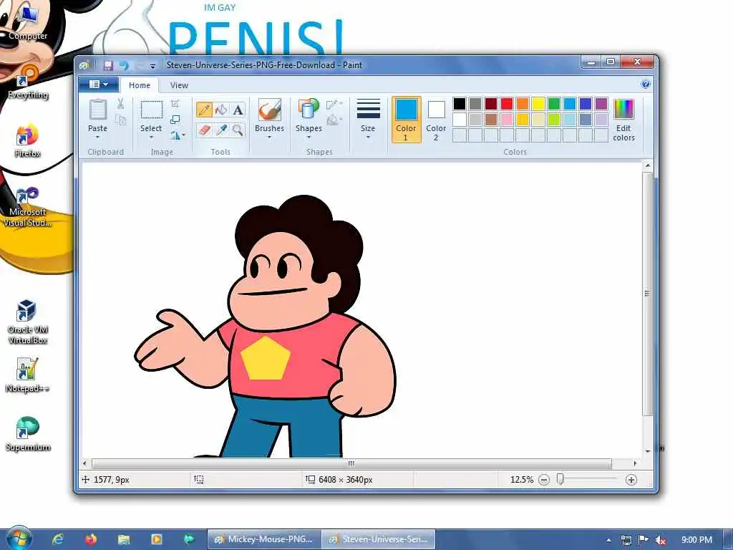The image size is (733, 550).
Task: Click the vertical scrollbar up arrow
Action: pyautogui.click(x=647, y=165)
